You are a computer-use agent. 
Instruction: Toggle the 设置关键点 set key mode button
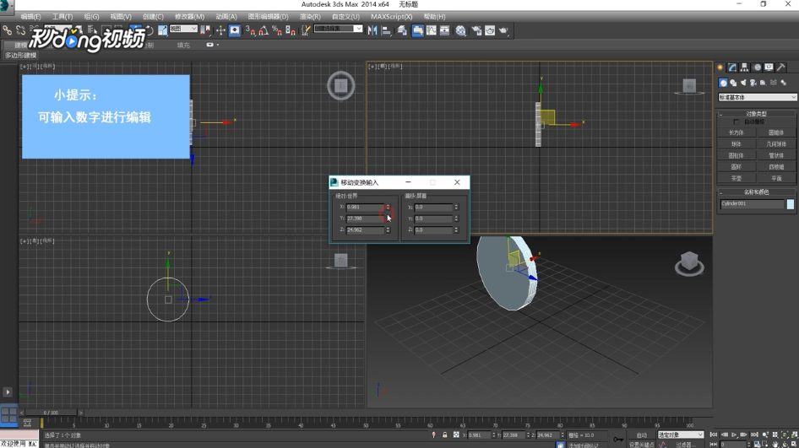pos(641,445)
